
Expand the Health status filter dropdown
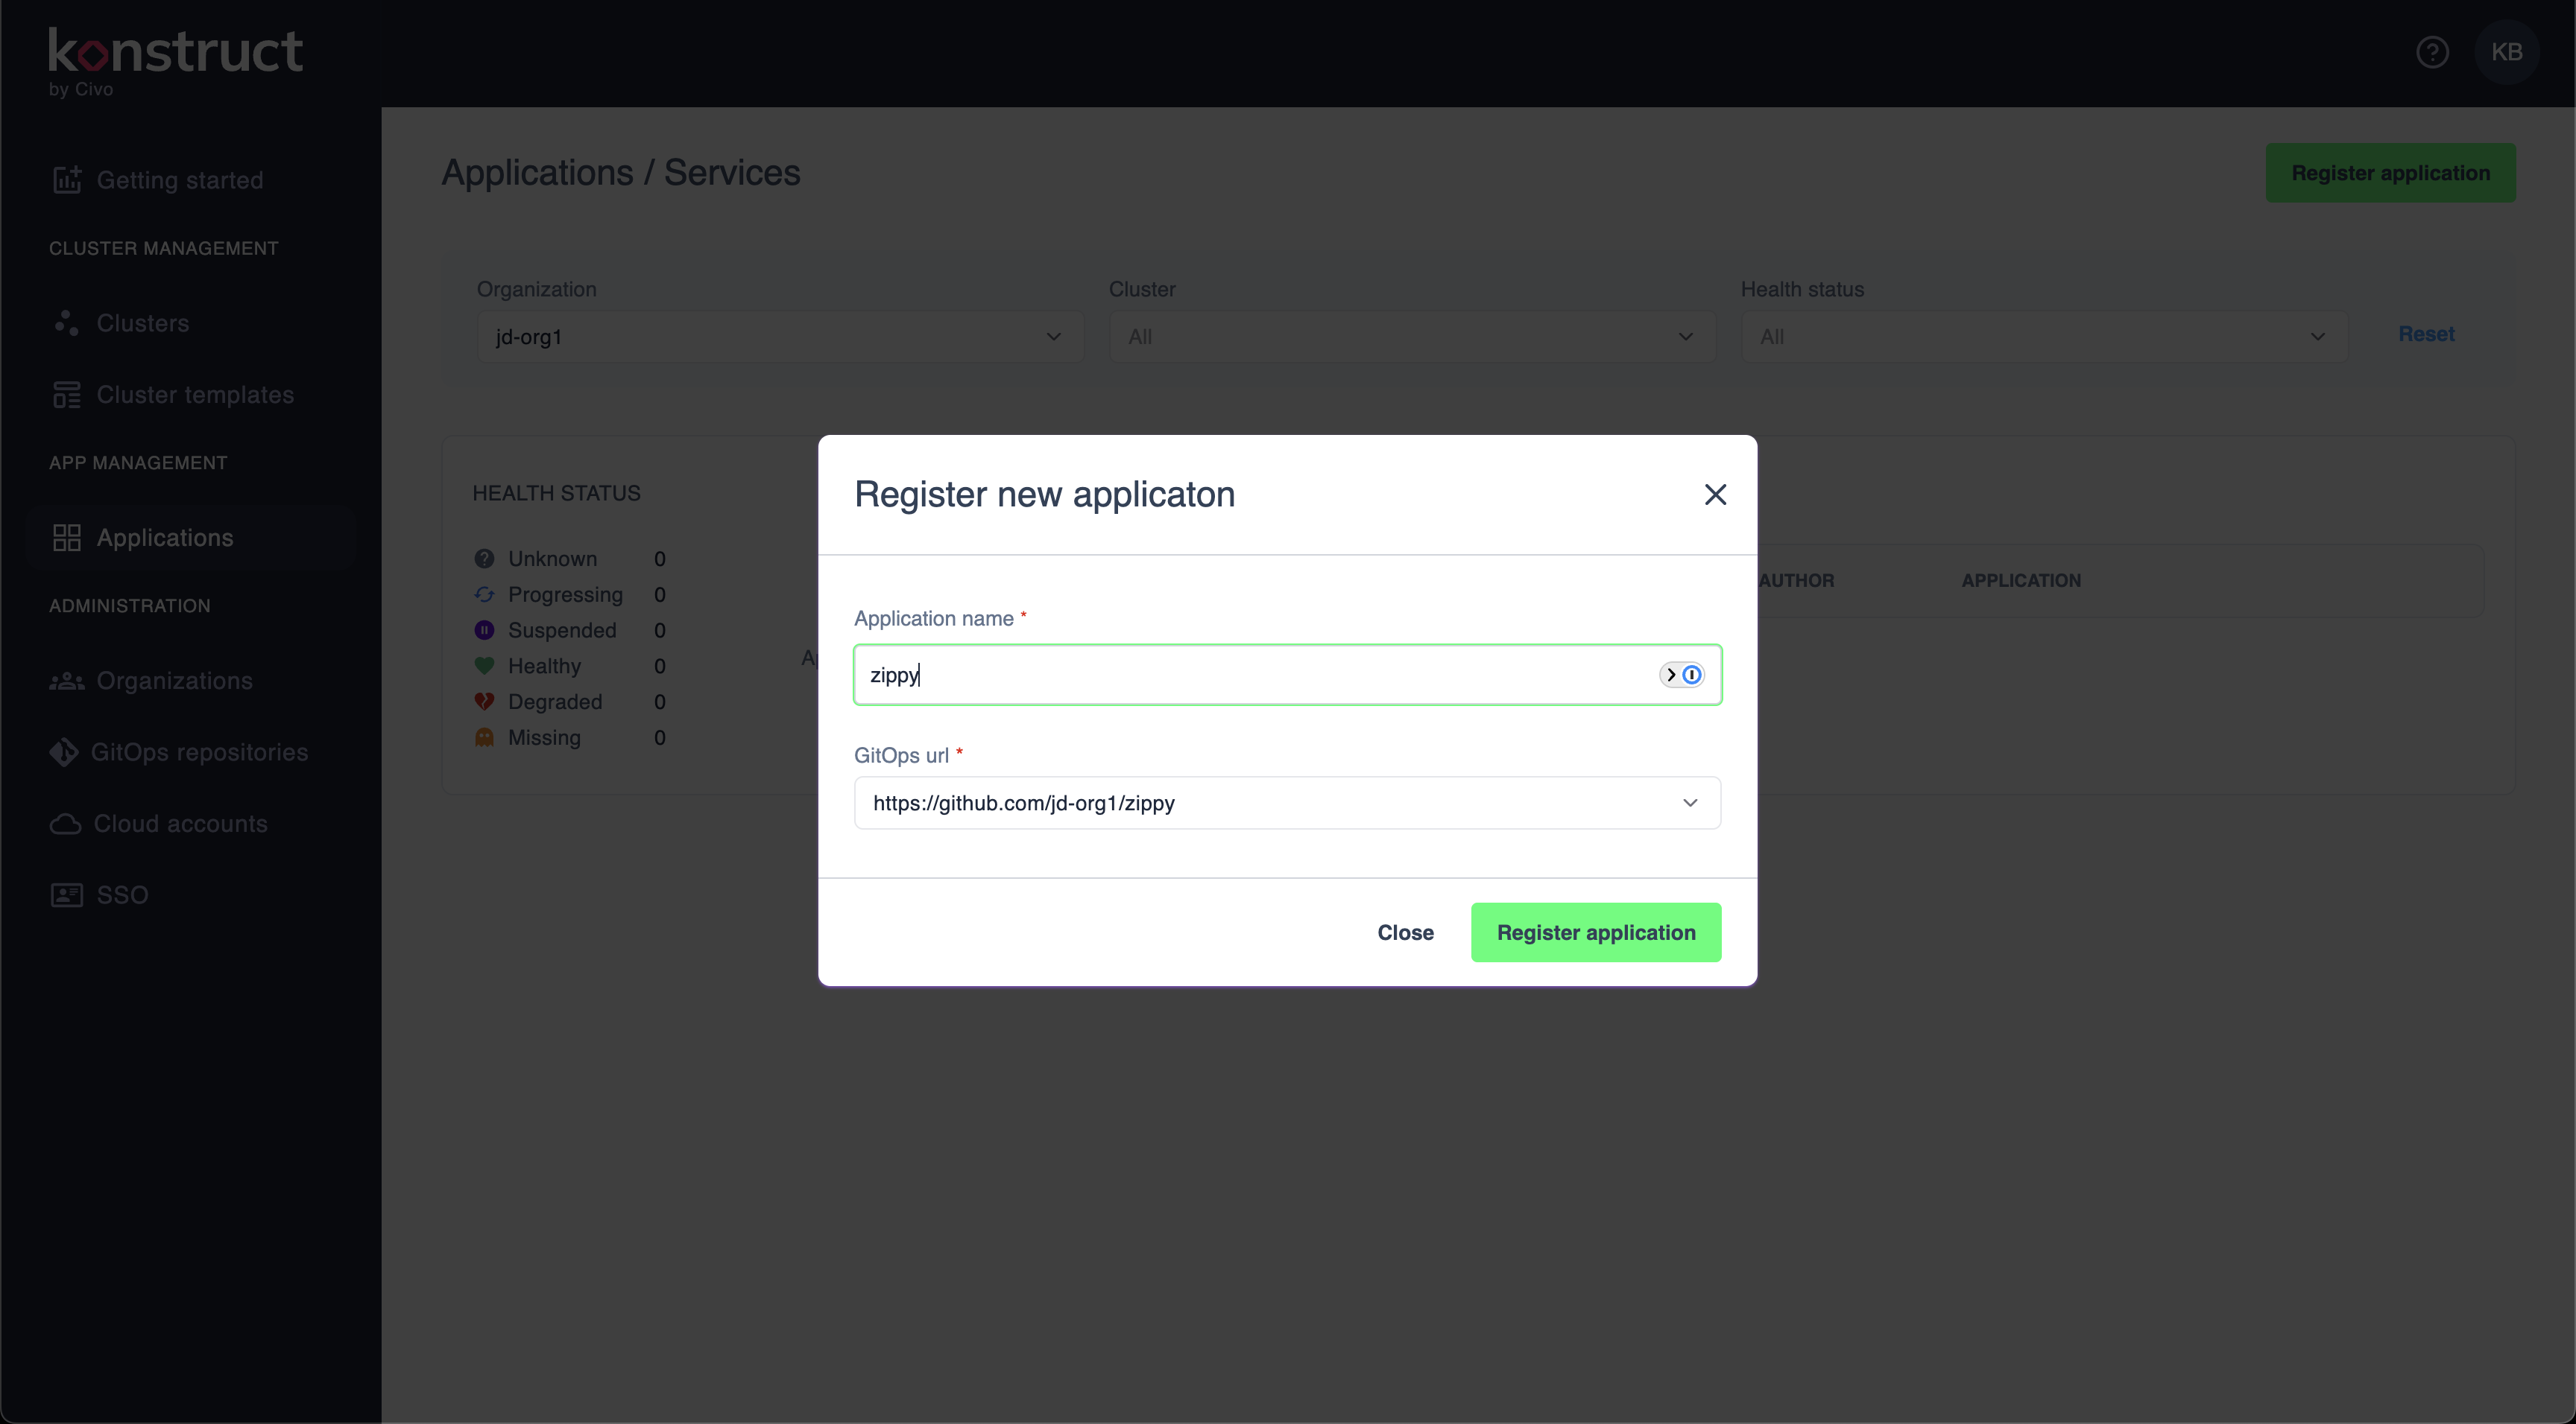(2043, 337)
